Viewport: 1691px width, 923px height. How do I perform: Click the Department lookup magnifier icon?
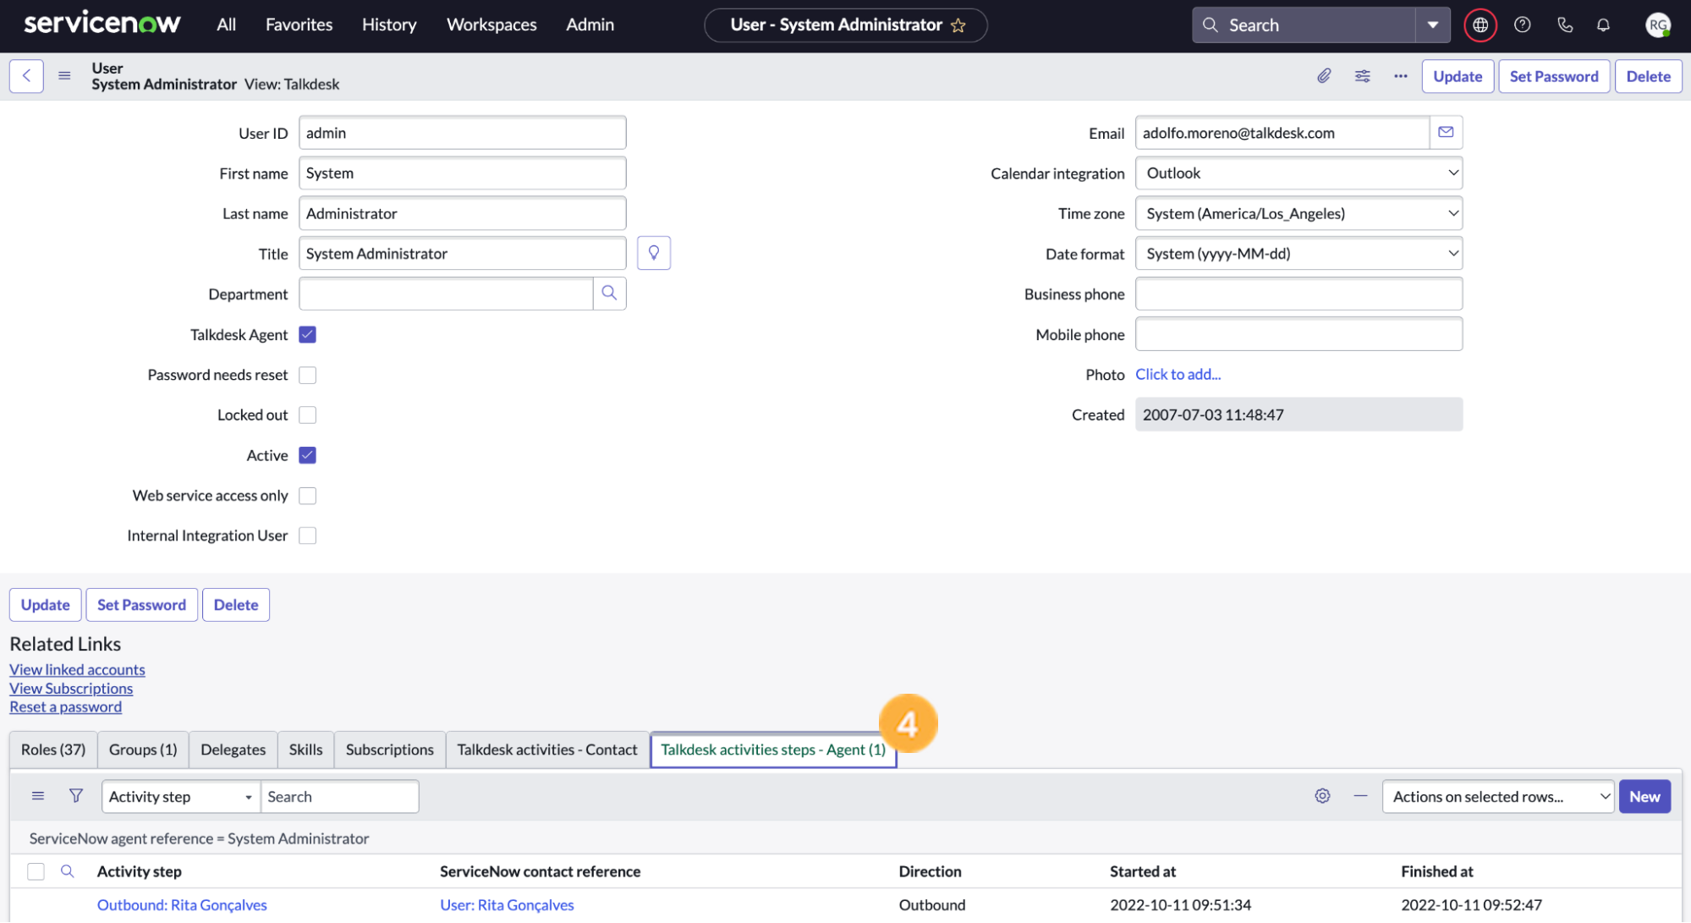point(609,293)
